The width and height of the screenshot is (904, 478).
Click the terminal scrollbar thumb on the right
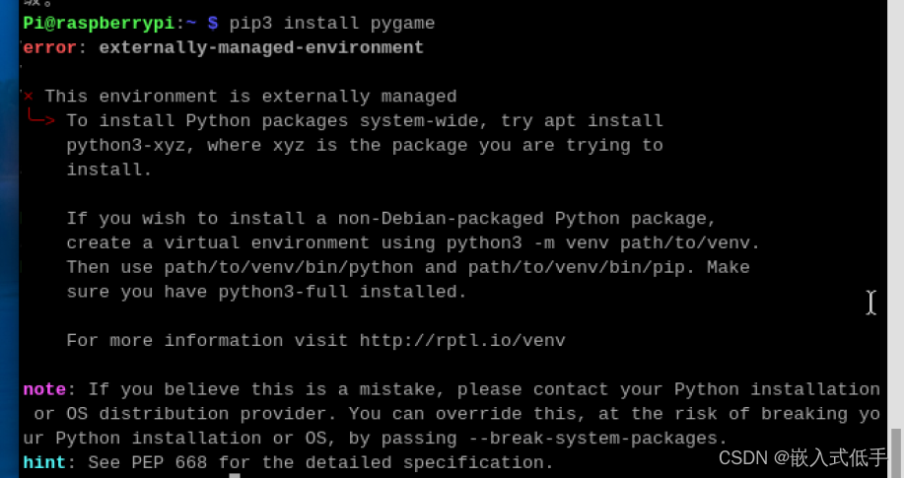click(896, 451)
